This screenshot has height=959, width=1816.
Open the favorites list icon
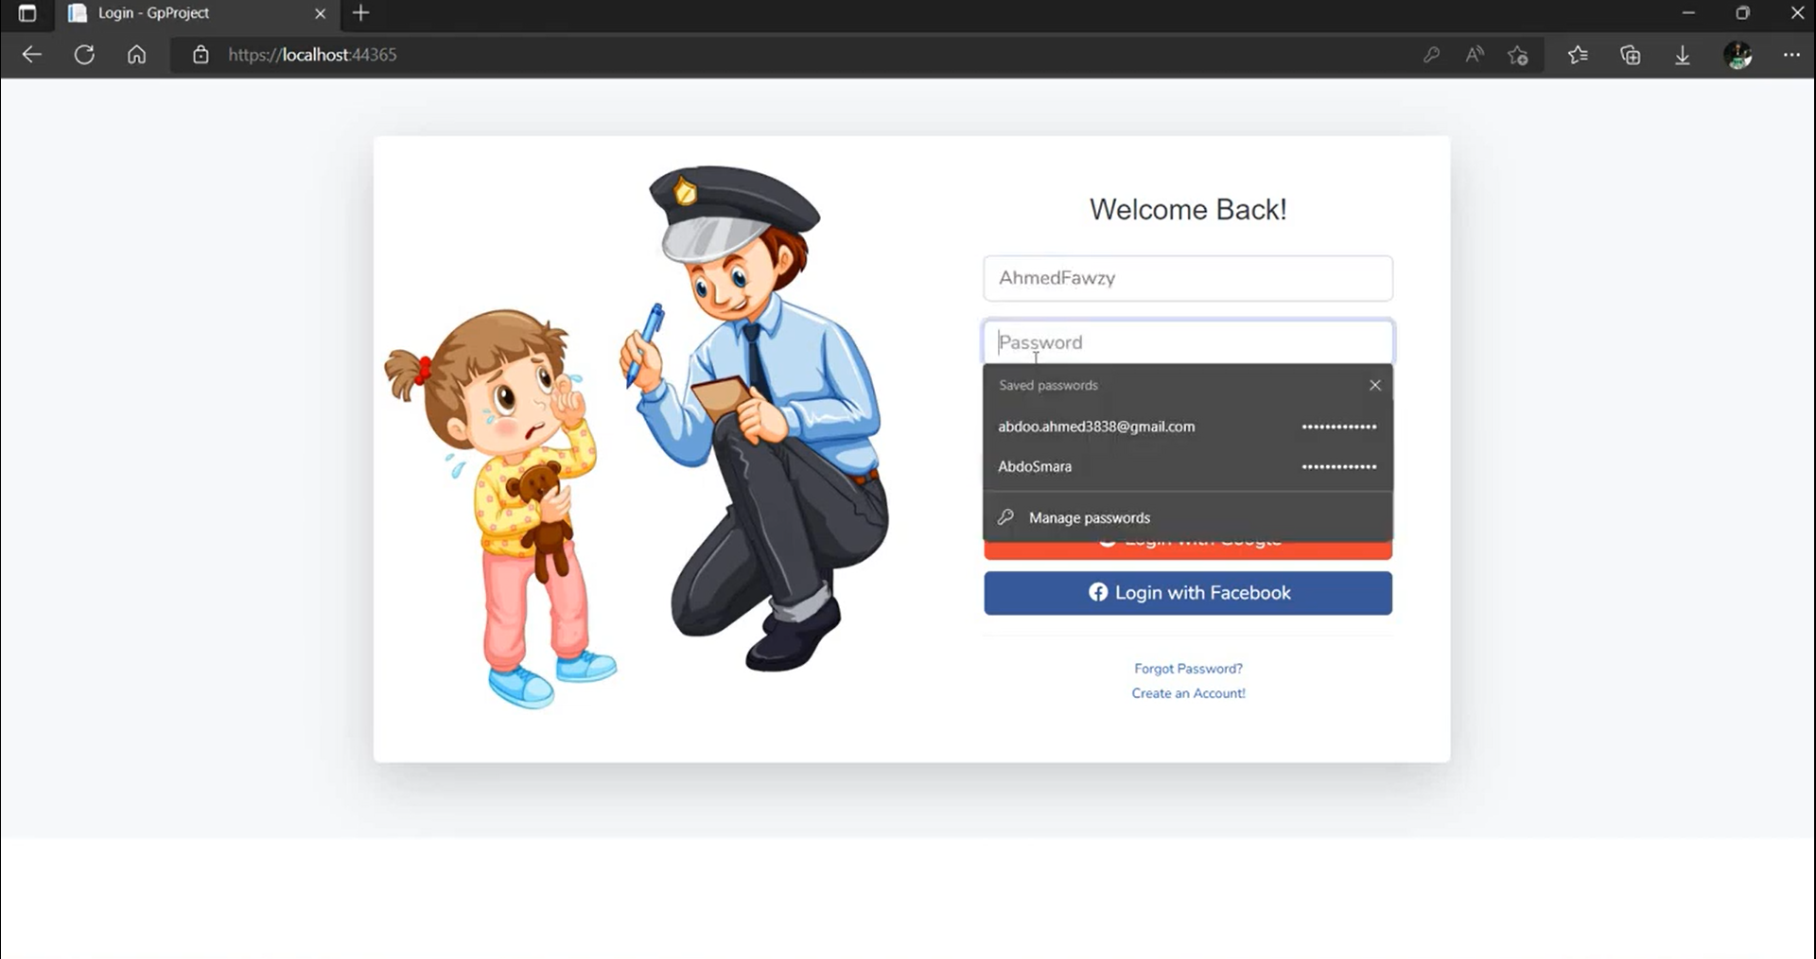(x=1578, y=55)
